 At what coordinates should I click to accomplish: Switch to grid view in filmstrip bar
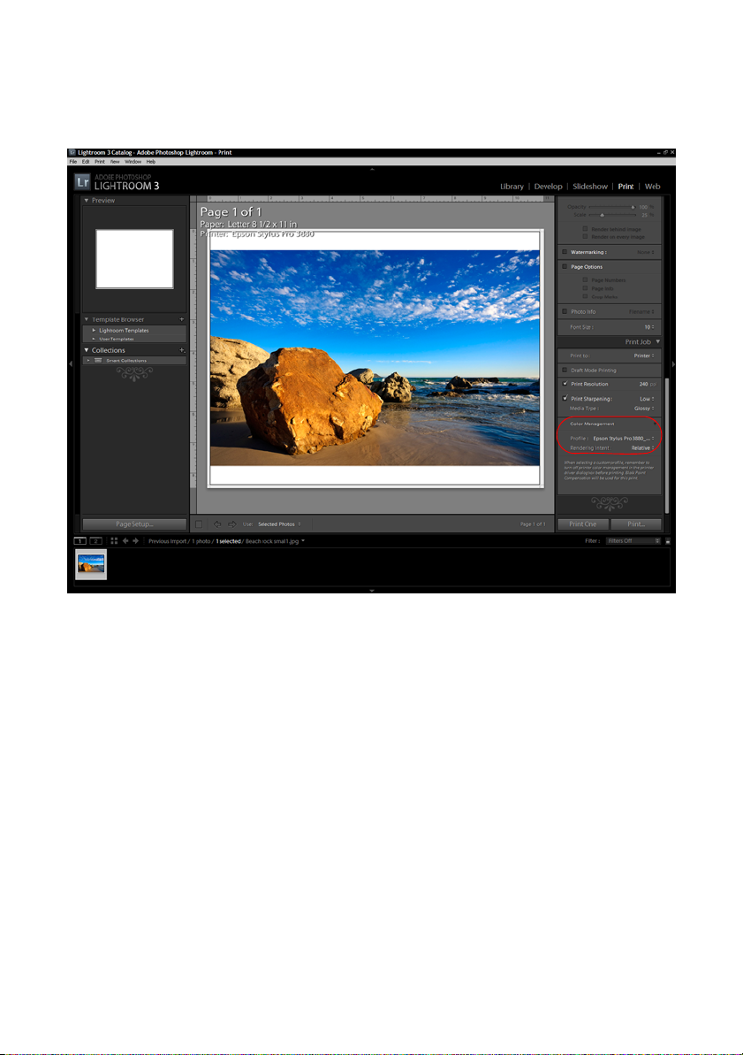tap(114, 541)
